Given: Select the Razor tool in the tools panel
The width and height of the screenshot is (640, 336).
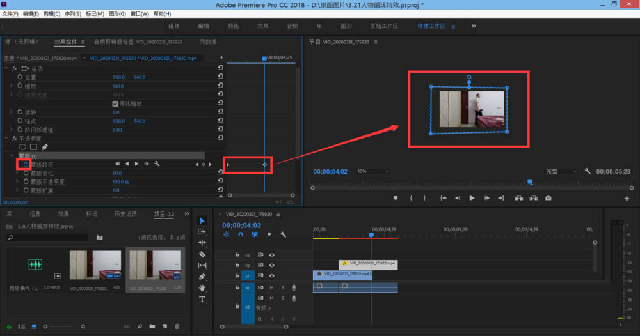Looking at the screenshot, I should (202, 254).
